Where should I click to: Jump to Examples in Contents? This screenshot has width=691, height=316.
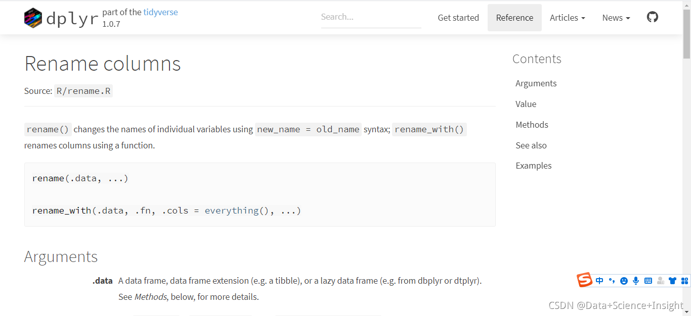(533, 166)
